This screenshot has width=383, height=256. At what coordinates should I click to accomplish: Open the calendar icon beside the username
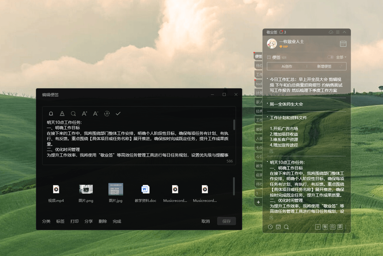point(343,44)
